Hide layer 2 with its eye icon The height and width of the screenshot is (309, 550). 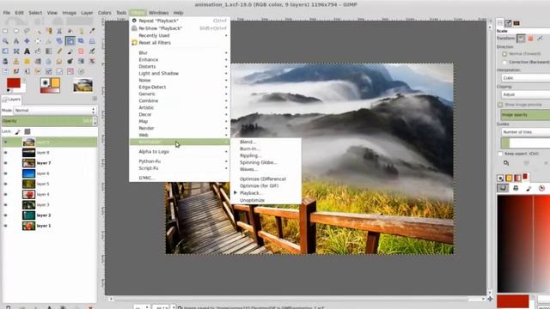pyautogui.click(x=5, y=215)
